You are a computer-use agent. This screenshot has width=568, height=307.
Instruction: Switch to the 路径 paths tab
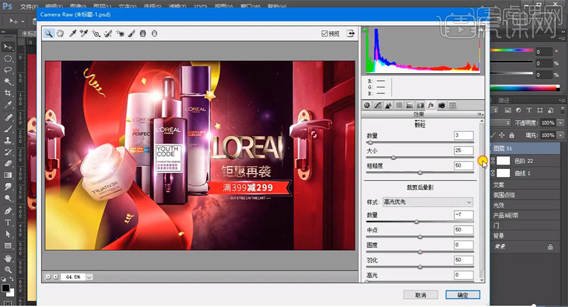[x=504, y=100]
